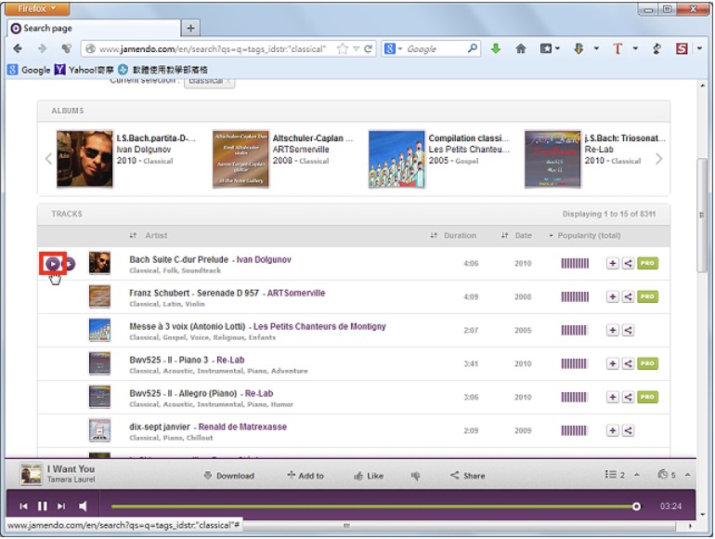The width and height of the screenshot is (715, 539).
Task: Open J.S.Bach partita album thumbnail
Action: (84, 158)
